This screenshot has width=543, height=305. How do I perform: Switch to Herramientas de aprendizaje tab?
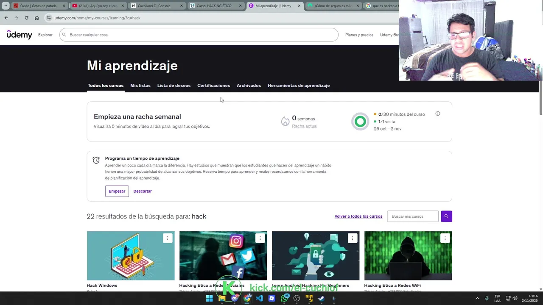click(299, 86)
